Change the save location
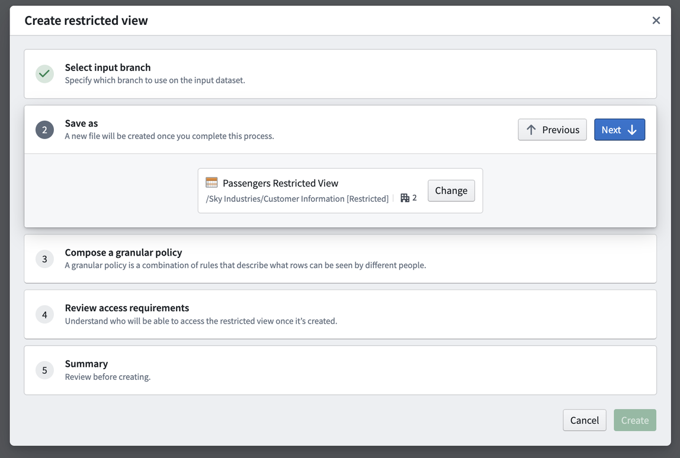Image resolution: width=680 pixels, height=458 pixels. pos(451,191)
